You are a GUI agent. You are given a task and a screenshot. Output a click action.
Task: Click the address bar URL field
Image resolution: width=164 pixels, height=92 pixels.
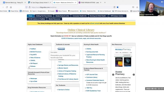(72, 7)
